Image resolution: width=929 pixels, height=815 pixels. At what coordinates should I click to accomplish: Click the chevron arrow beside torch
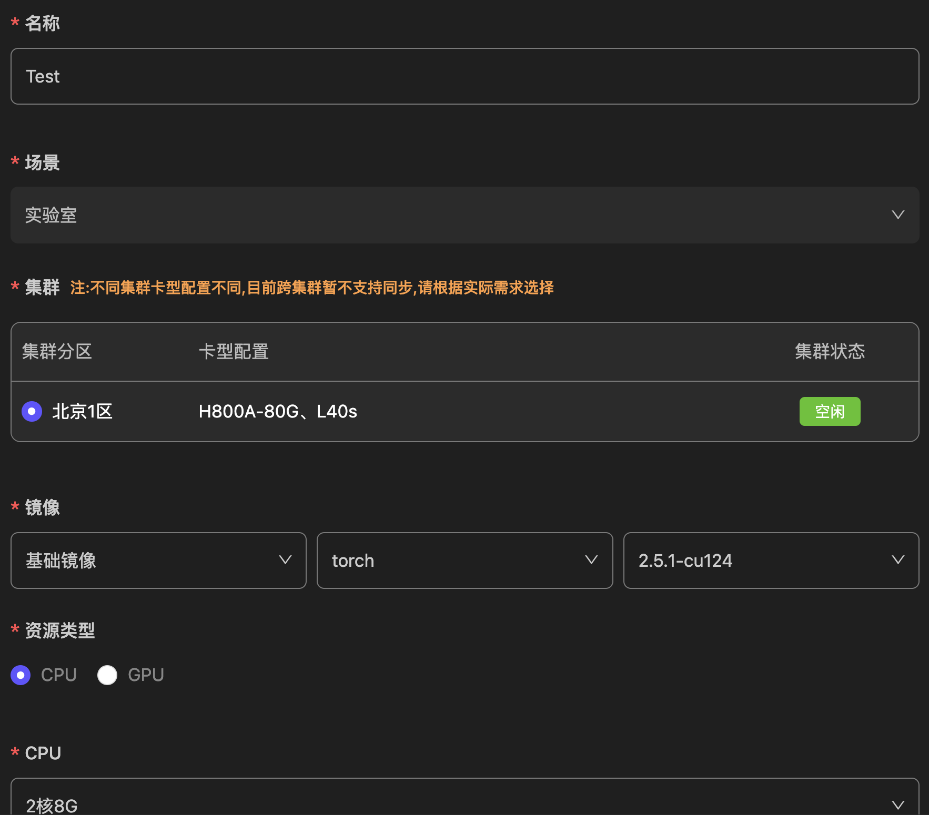coord(591,560)
